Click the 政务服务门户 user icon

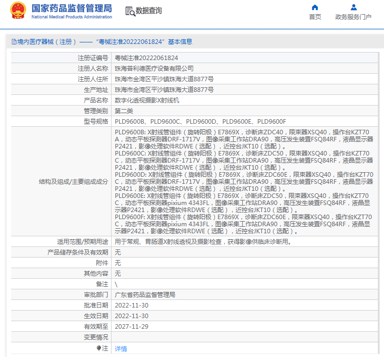353,8
